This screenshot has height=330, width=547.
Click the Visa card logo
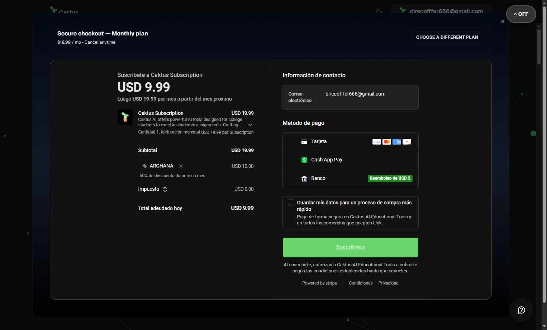pos(377,142)
